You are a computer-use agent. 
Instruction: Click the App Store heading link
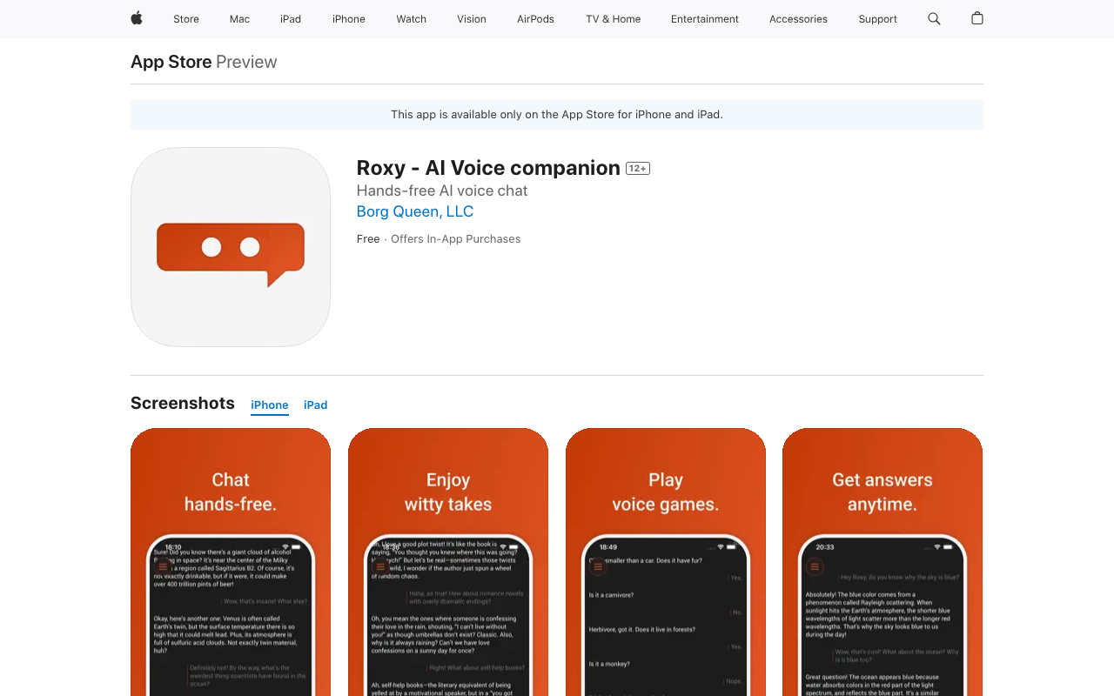171,62
